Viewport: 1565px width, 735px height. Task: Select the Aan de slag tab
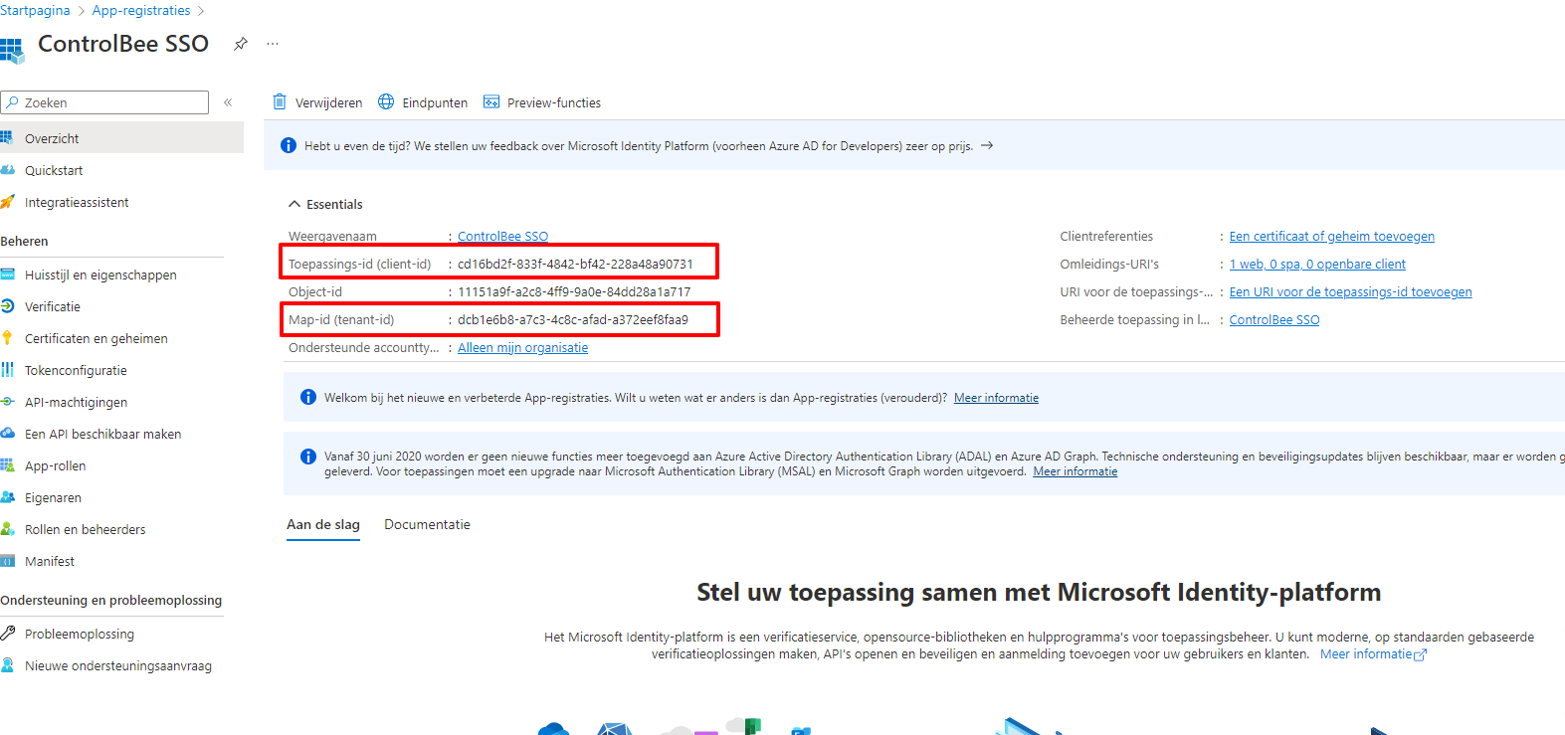[323, 524]
